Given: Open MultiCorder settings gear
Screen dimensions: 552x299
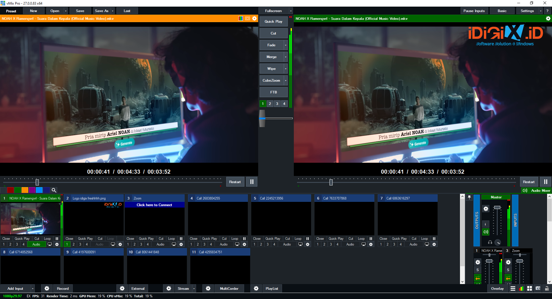Looking at the screenshot, I should pos(208,288).
